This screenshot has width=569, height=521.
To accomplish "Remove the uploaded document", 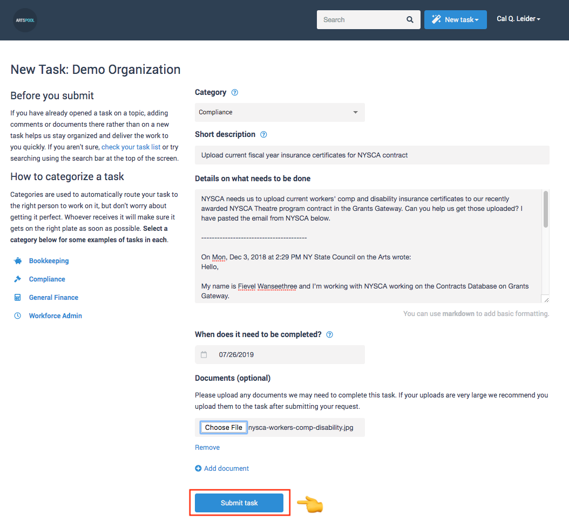I will (x=207, y=448).
